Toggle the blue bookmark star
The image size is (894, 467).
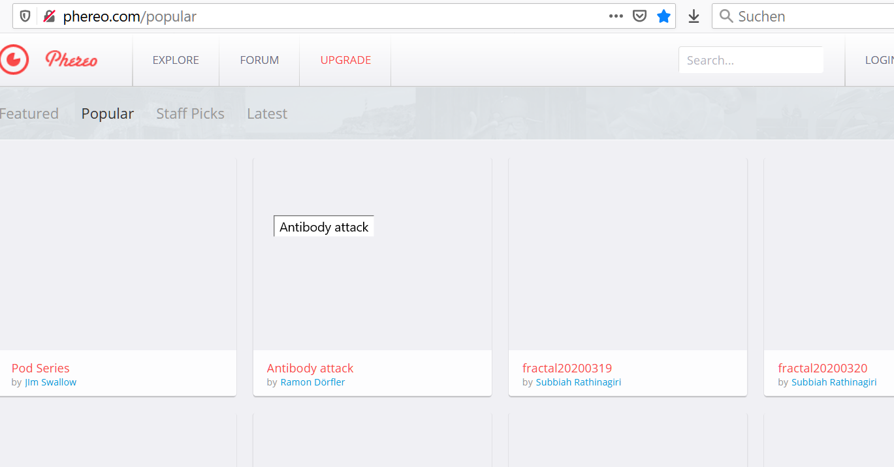click(x=664, y=16)
